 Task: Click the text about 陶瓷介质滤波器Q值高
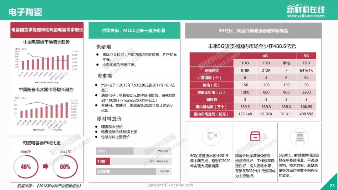coord(255,166)
